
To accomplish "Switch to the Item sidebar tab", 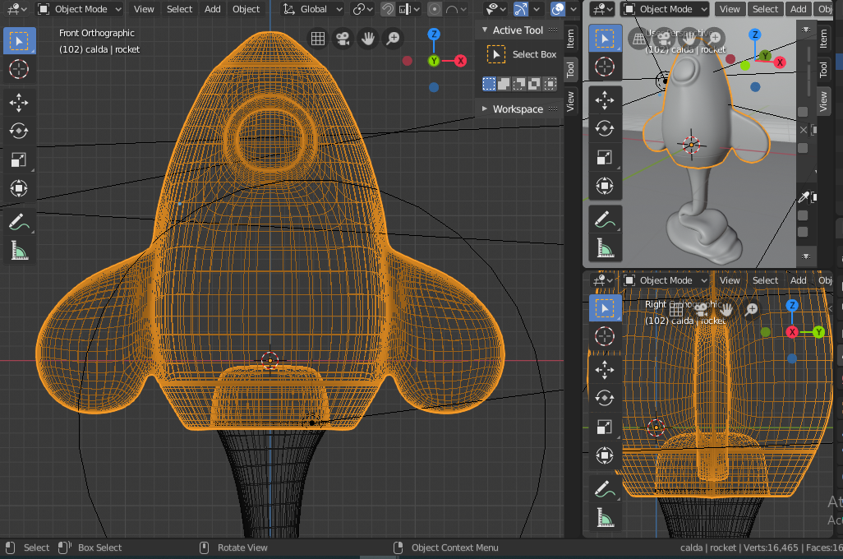I will point(571,38).
